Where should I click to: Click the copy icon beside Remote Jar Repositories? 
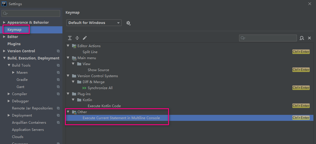pos(58,108)
